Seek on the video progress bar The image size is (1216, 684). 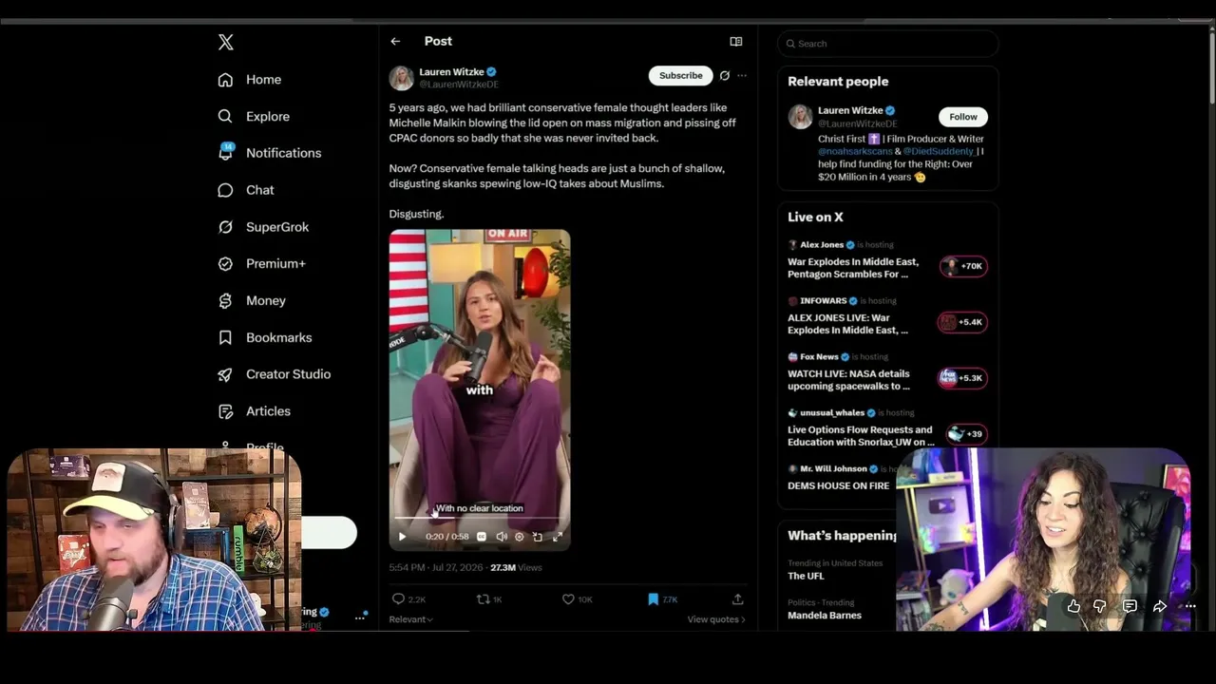480,519
